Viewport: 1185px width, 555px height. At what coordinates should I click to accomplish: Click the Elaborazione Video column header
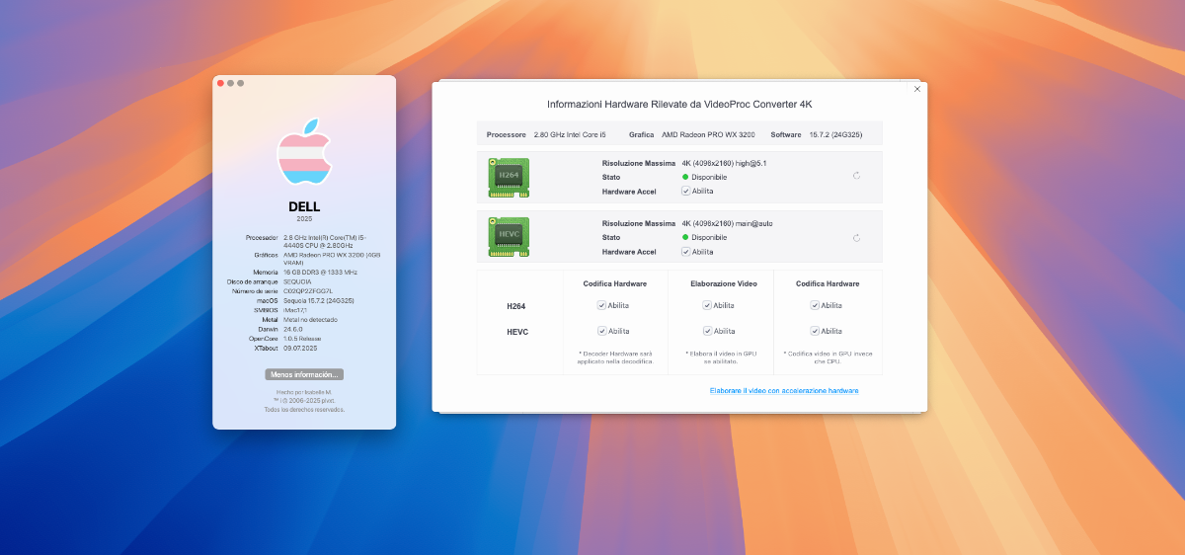click(724, 283)
